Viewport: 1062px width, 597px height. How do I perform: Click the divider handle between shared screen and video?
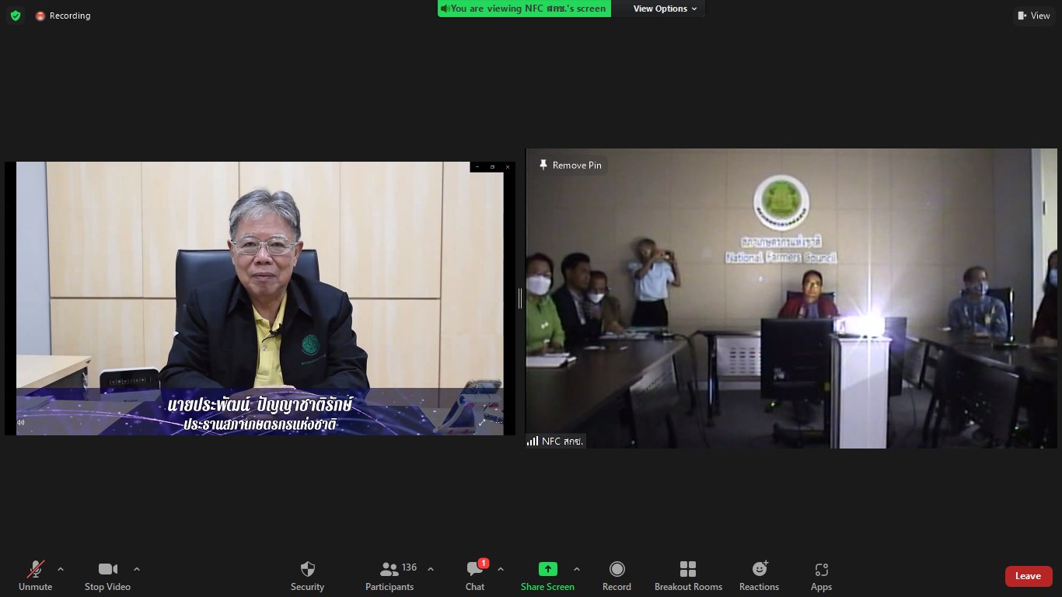coord(520,298)
